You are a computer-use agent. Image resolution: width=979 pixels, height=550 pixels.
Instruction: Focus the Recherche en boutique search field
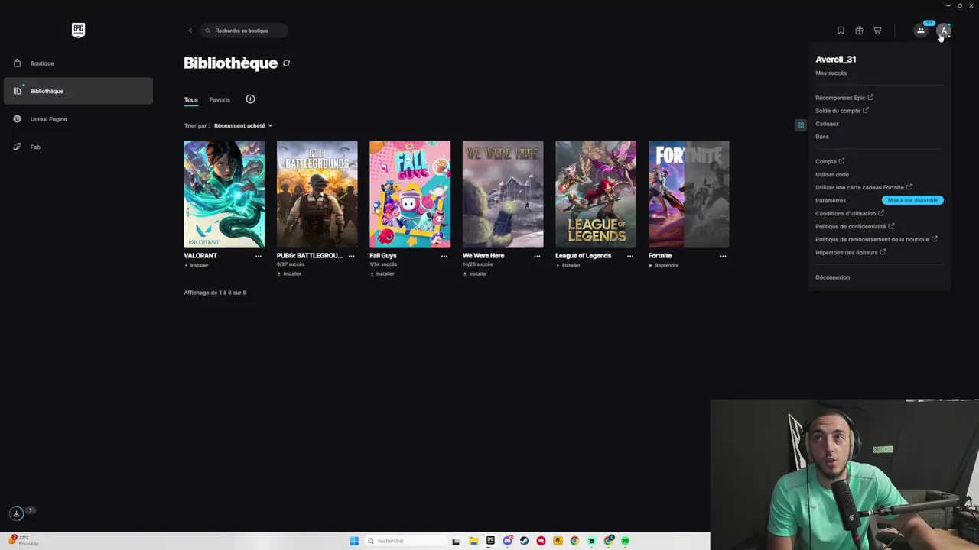(244, 31)
